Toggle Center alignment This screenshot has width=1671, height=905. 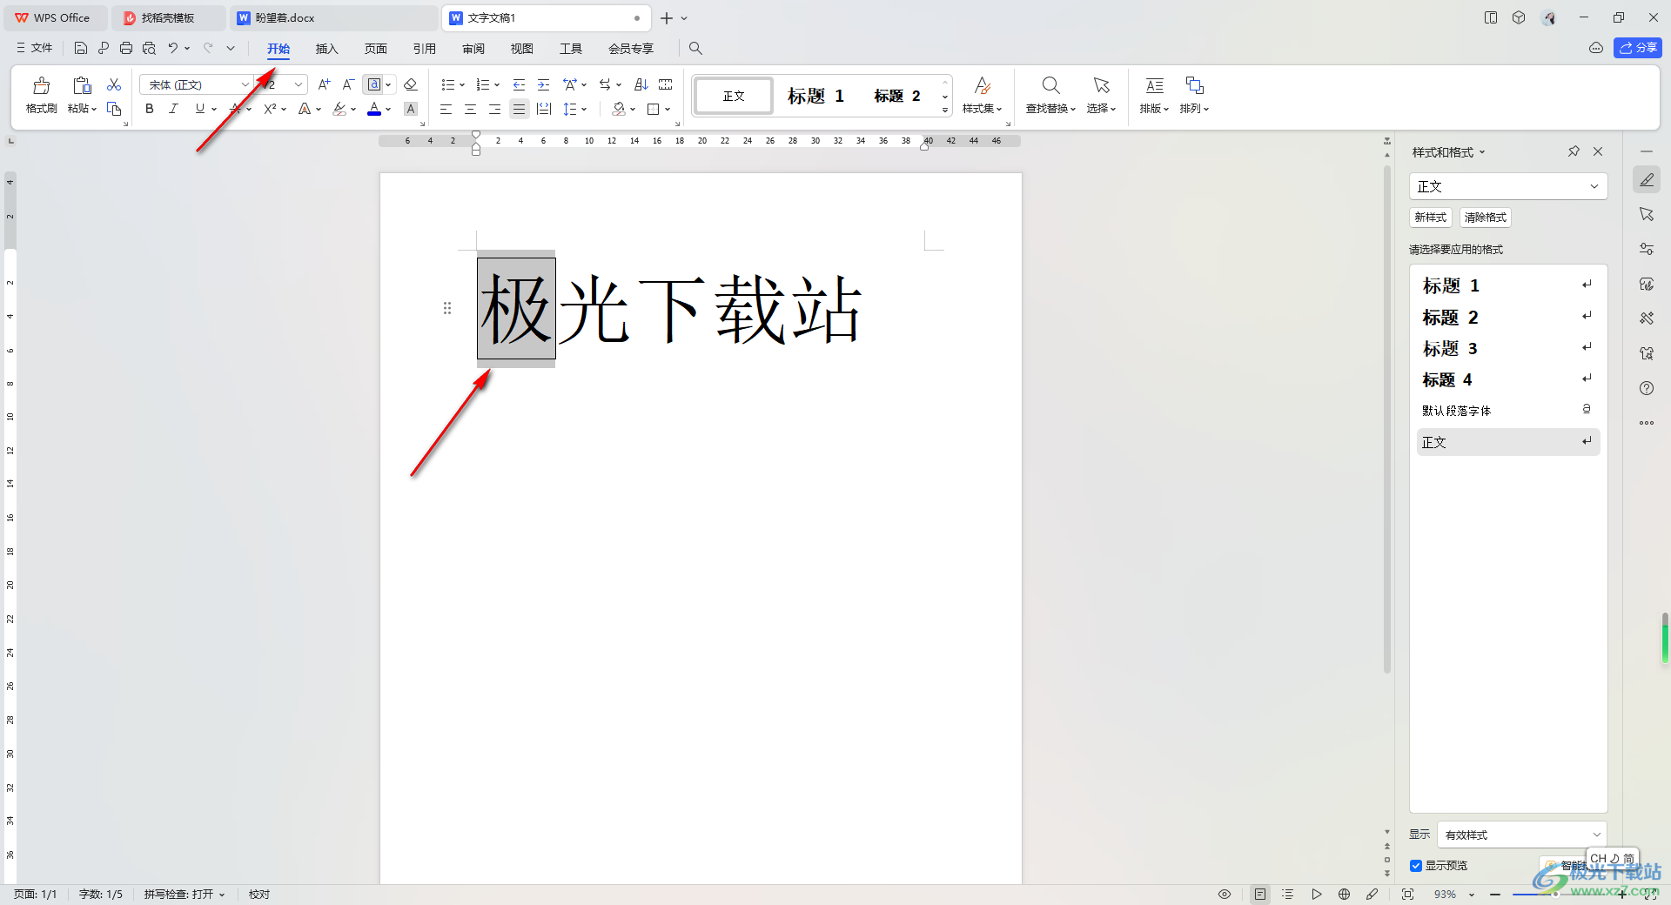coord(470,109)
